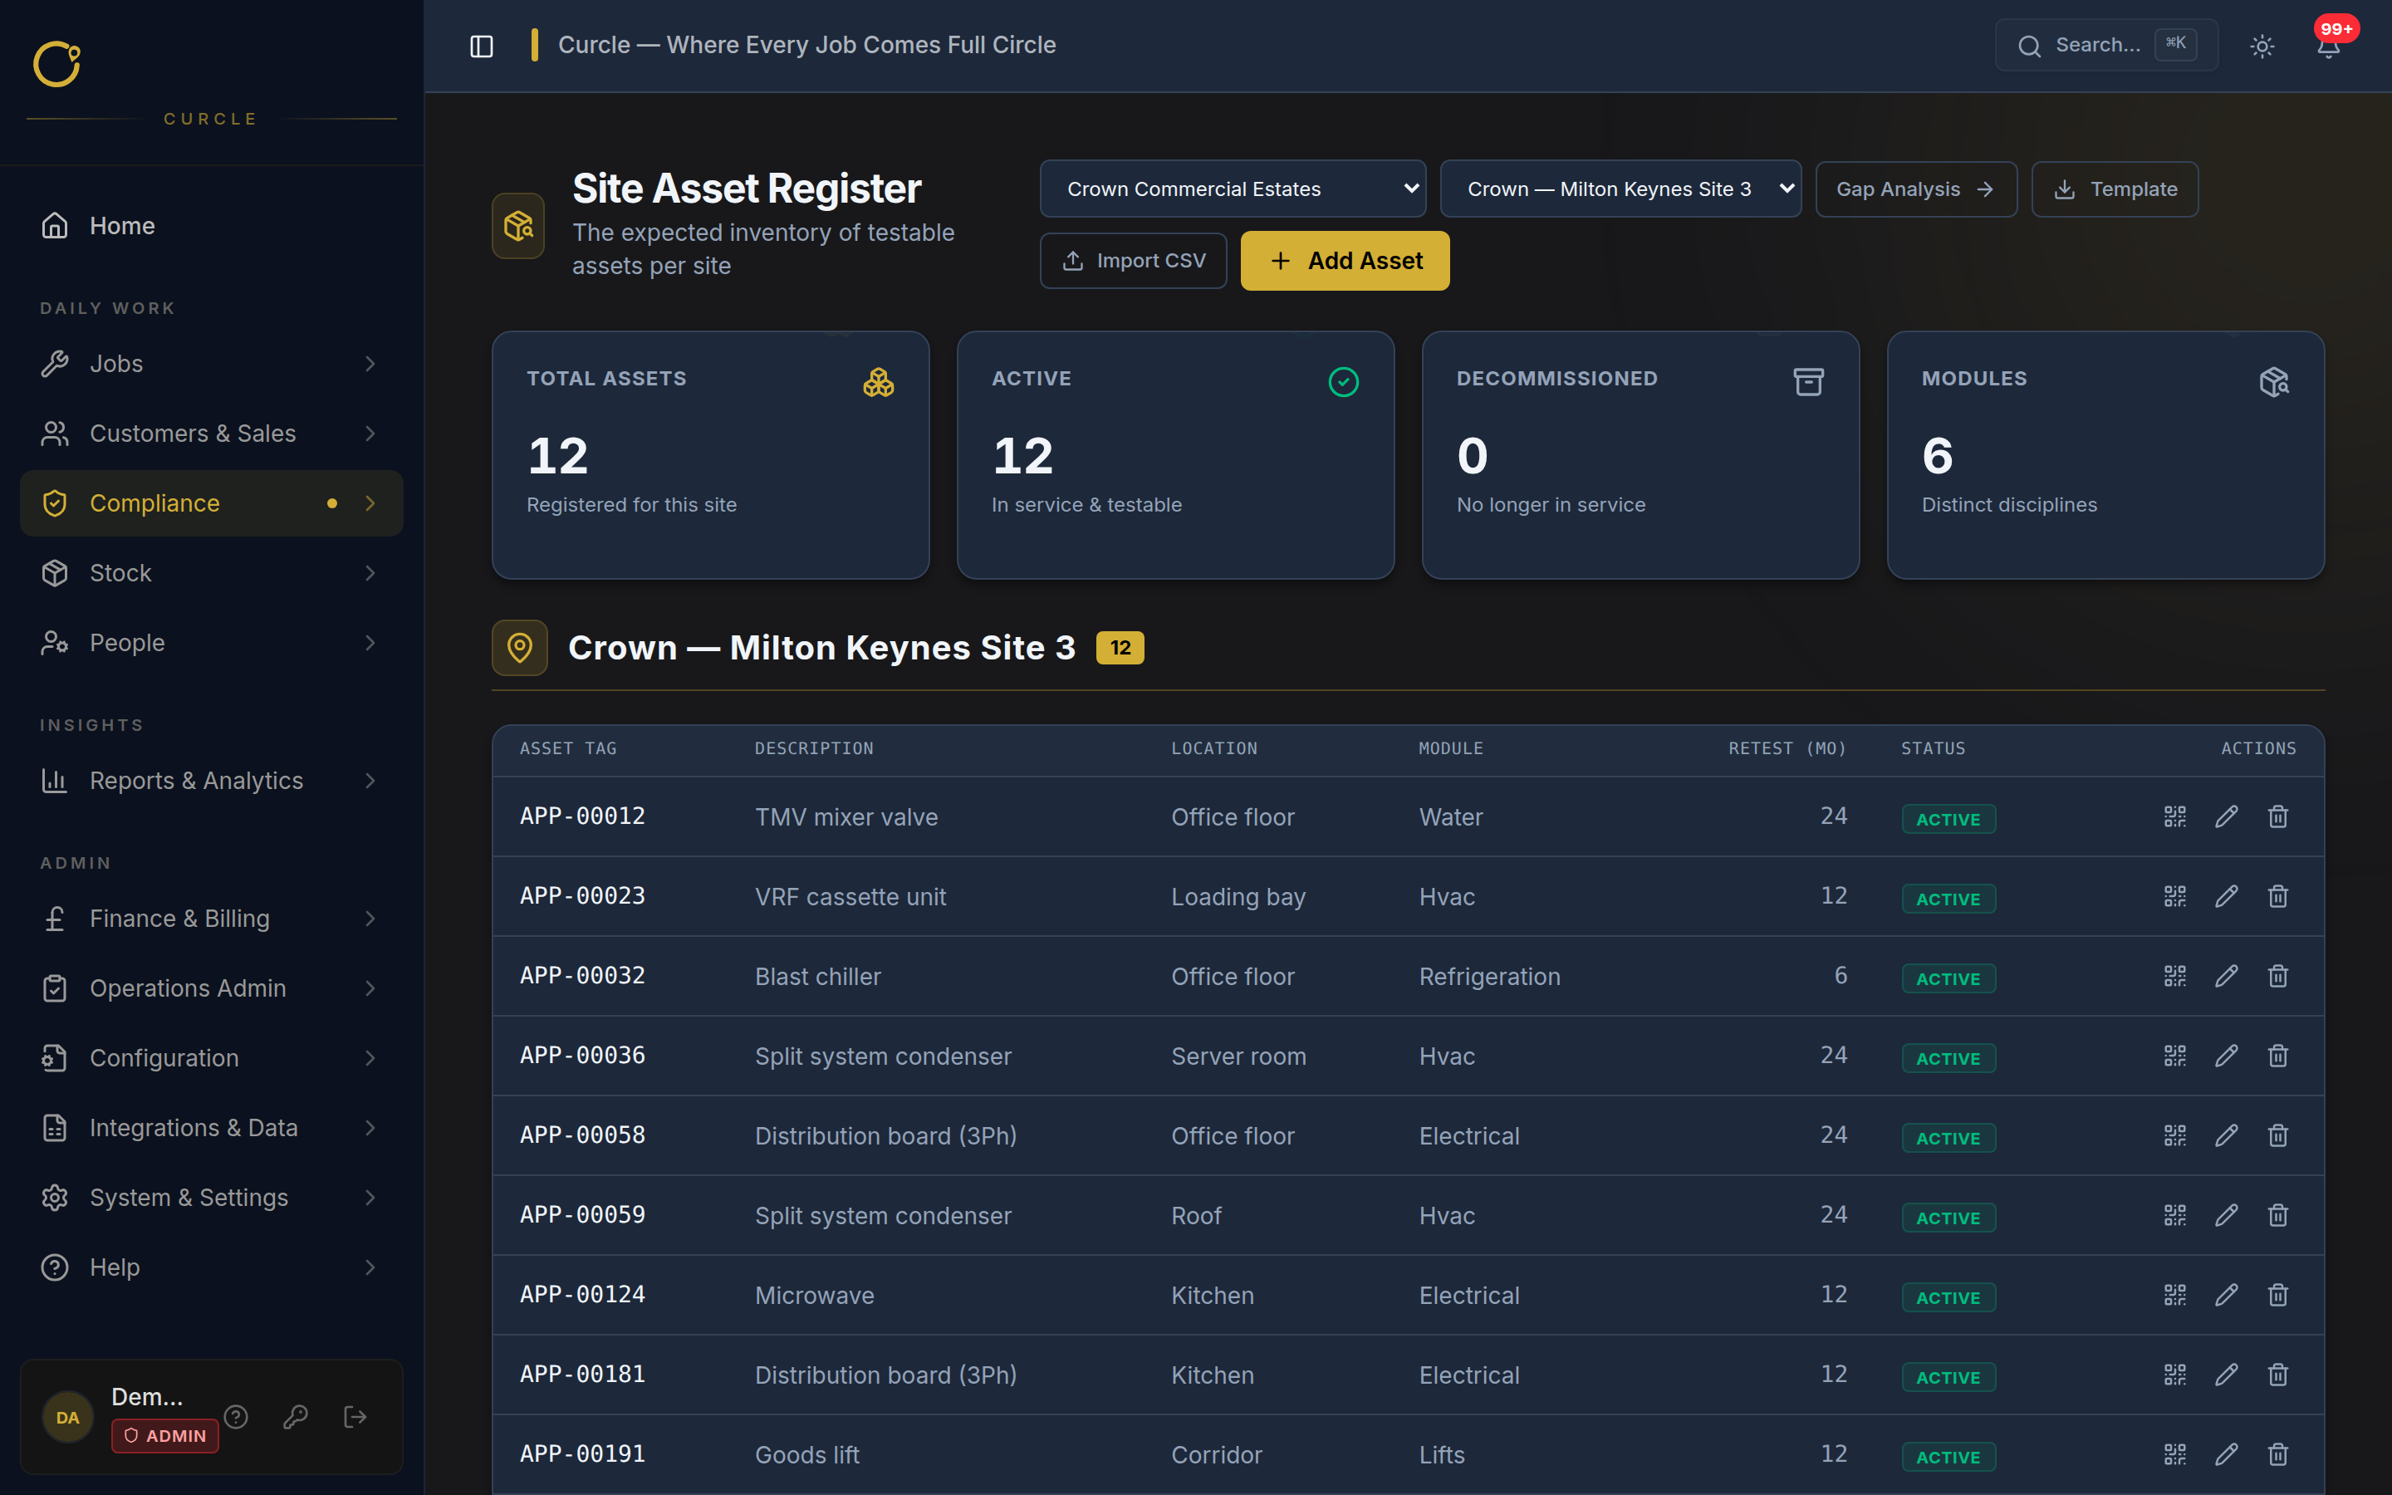Edit the Microwave asset row
This screenshot has width=2392, height=1495.
pyautogui.click(x=2226, y=1296)
